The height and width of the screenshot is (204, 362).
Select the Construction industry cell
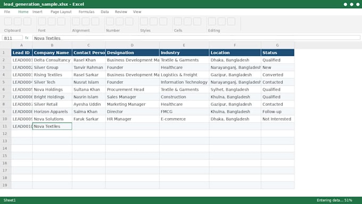184,97
